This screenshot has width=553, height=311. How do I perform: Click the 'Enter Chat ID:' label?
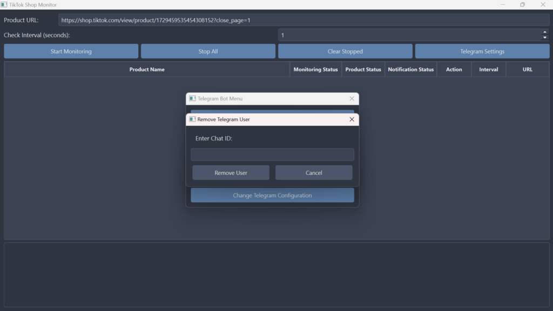click(214, 138)
